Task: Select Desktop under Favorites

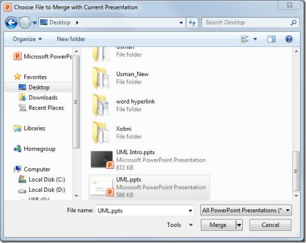Action: [39, 88]
